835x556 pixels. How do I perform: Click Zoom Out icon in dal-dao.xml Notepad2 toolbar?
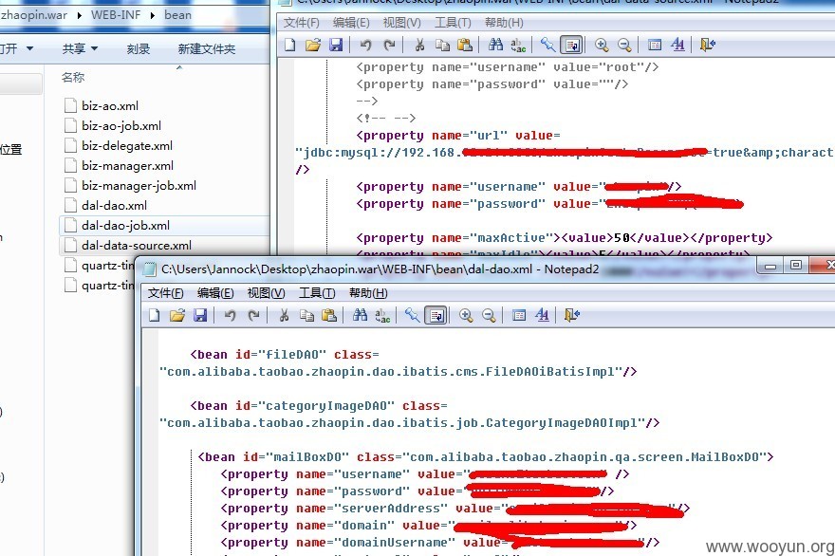489,315
